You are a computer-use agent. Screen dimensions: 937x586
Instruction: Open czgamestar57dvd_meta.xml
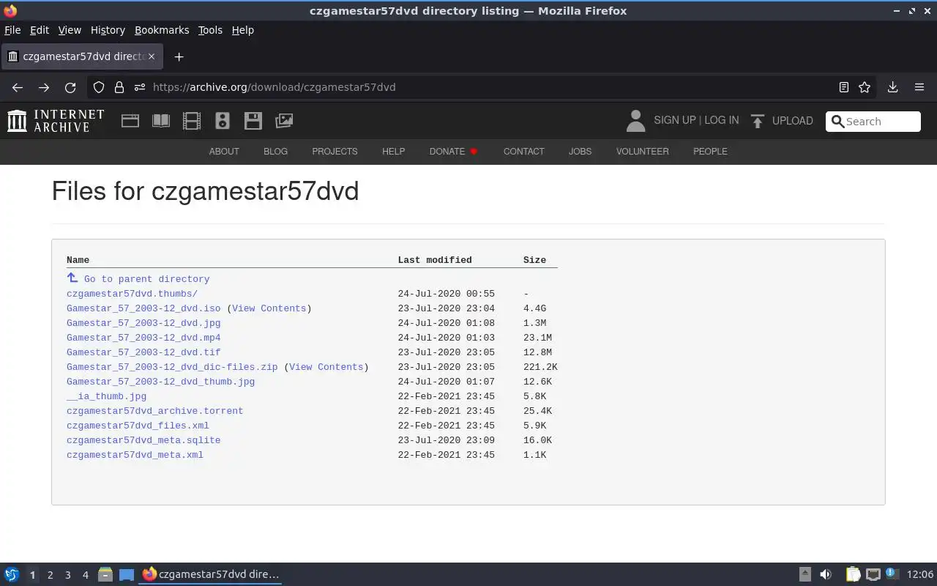click(135, 455)
